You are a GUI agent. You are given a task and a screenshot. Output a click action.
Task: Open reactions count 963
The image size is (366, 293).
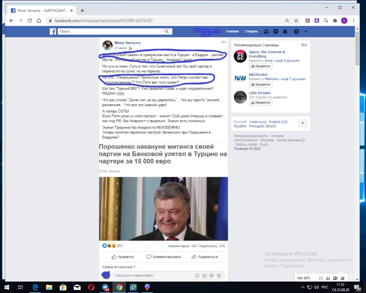[x=120, y=246]
